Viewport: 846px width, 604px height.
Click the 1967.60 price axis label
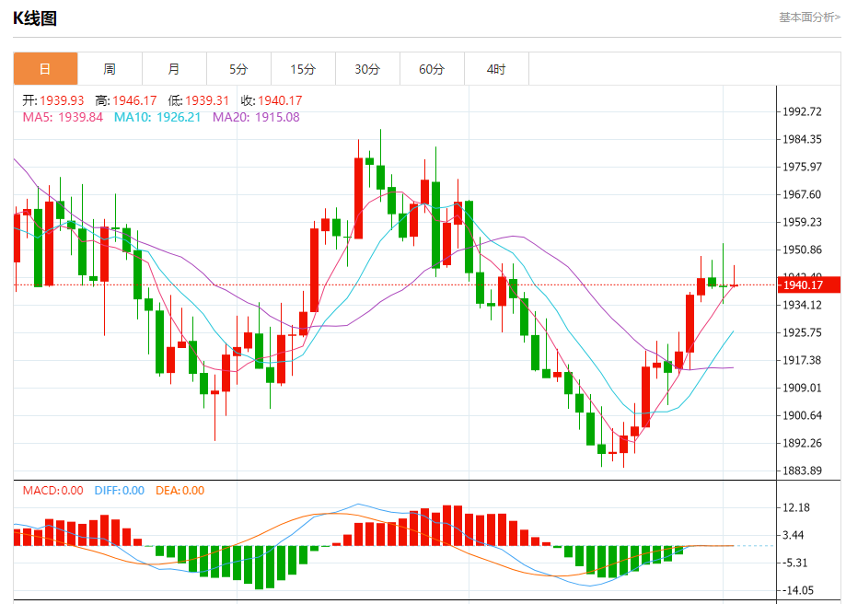click(x=803, y=194)
